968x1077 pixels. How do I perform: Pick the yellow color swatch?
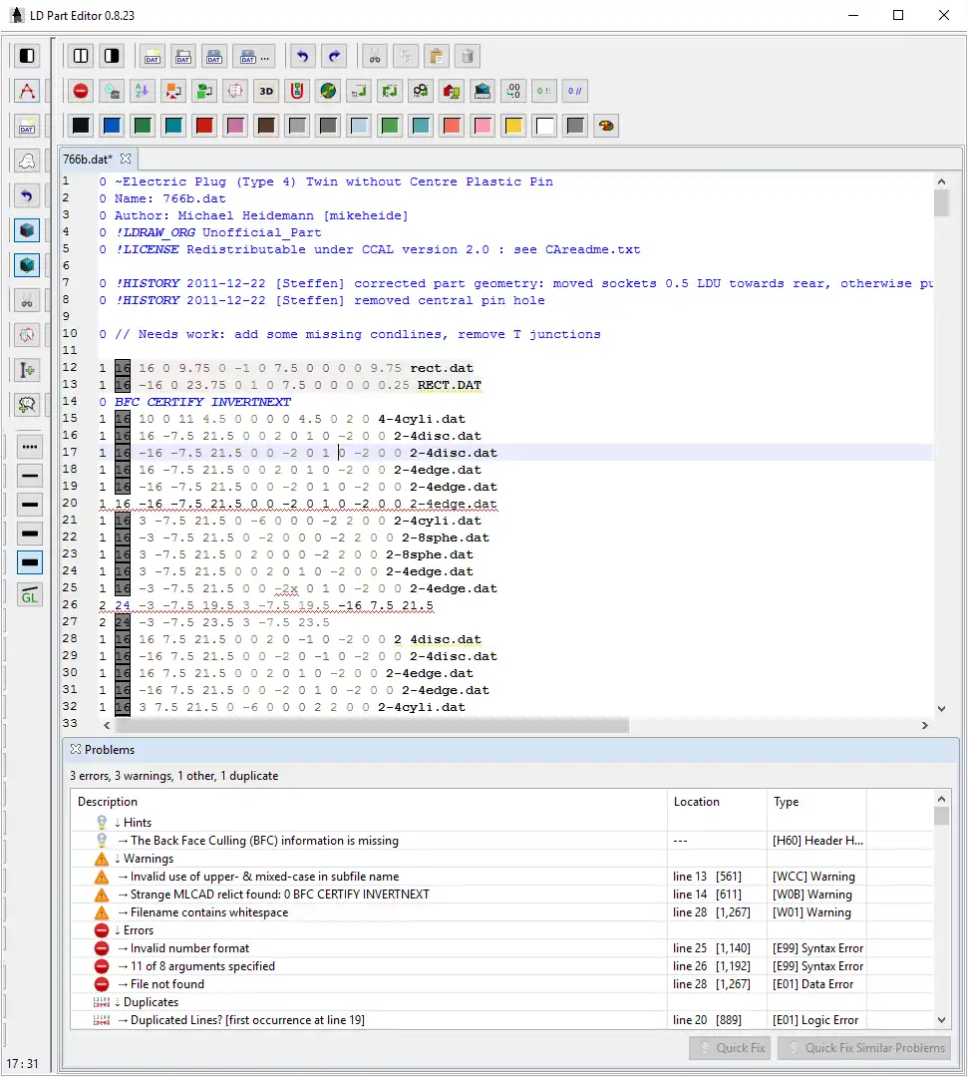pyautogui.click(x=513, y=126)
